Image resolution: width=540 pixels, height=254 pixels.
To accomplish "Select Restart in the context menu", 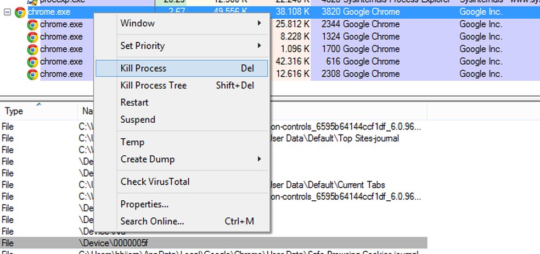I will click(182, 103).
